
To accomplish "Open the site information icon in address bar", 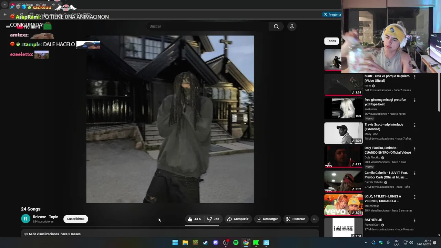I will pos(31,14).
